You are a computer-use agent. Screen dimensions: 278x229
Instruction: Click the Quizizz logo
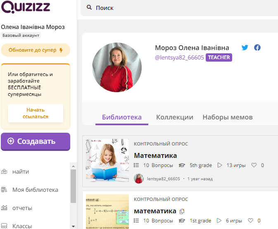click(26, 7)
